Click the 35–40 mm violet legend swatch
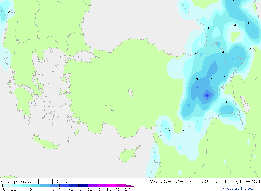Screen dimensions: 261x191 tap(102, 186)
